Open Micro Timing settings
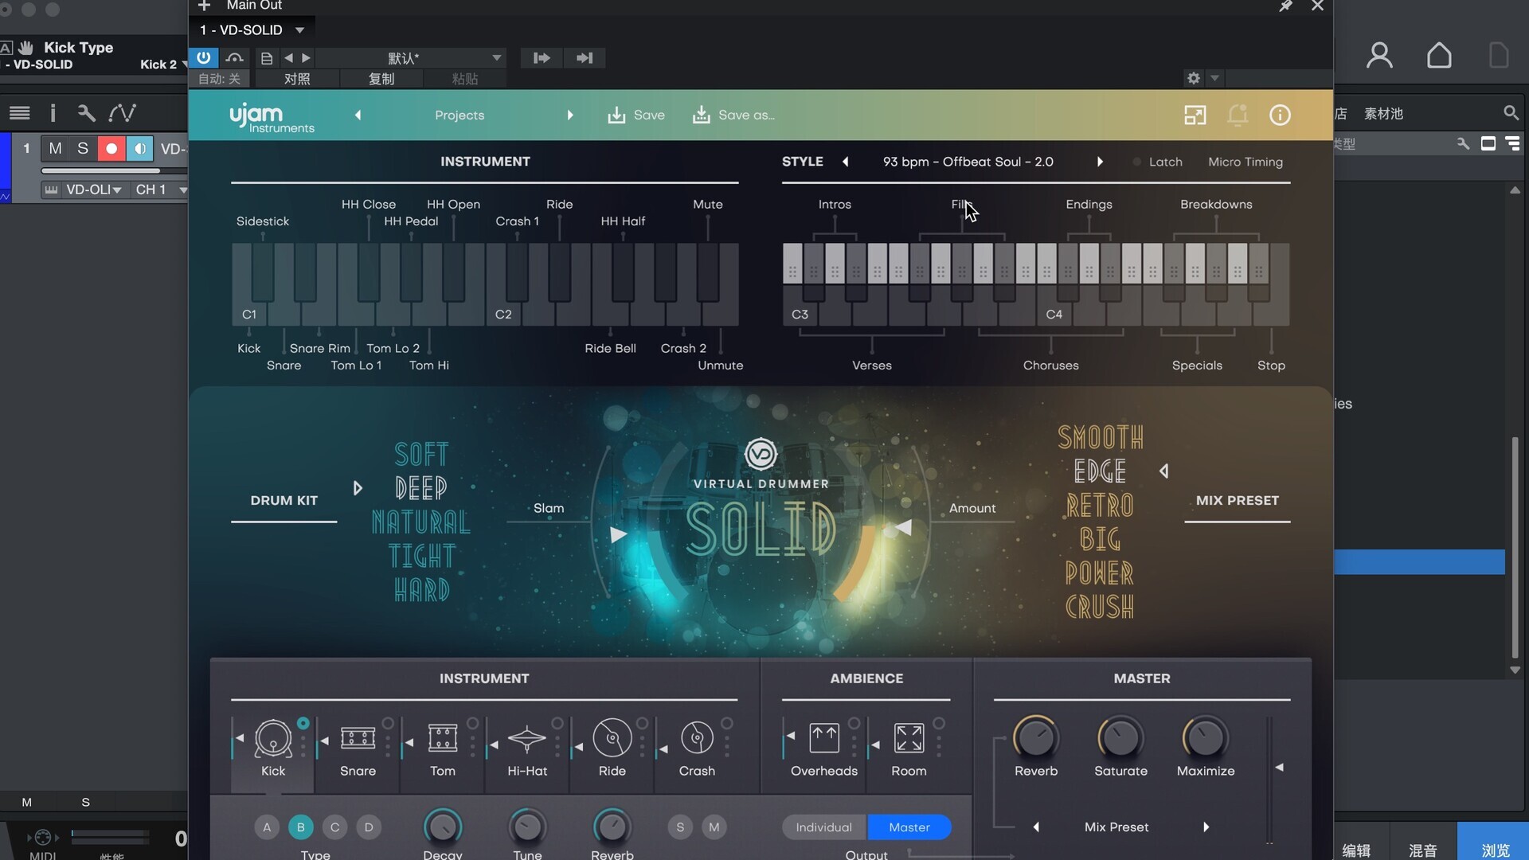The image size is (1529, 860). [x=1245, y=162]
